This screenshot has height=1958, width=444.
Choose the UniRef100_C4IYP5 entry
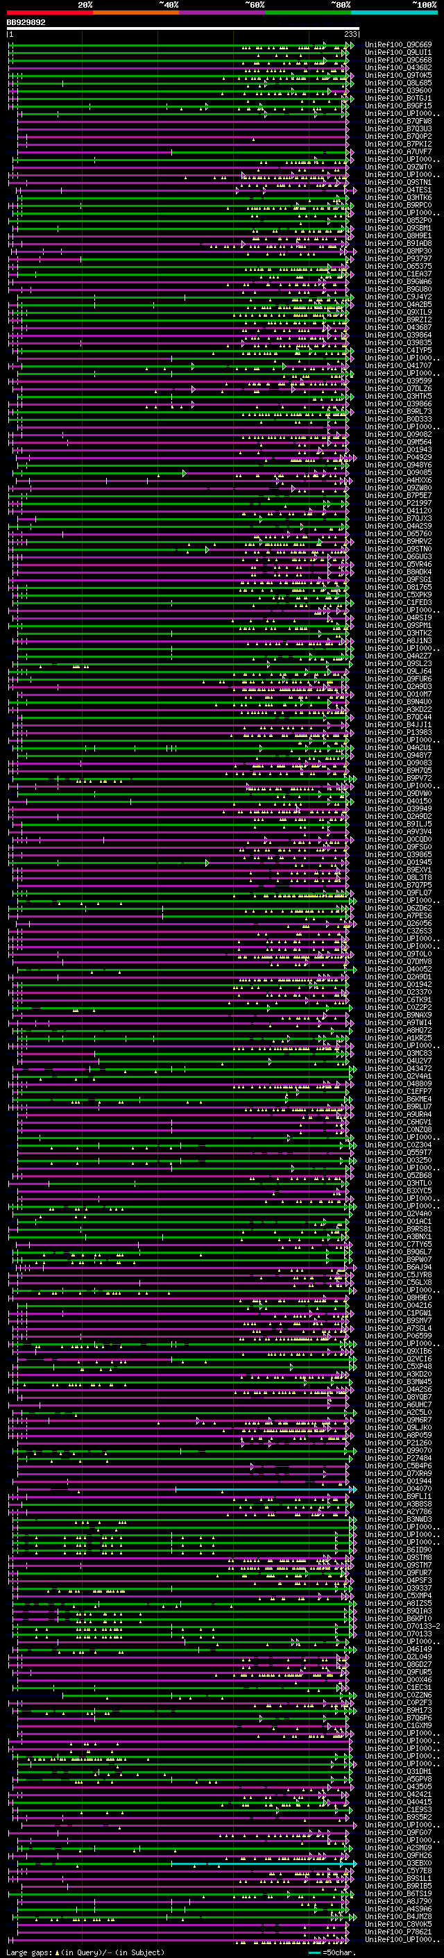[x=398, y=350]
